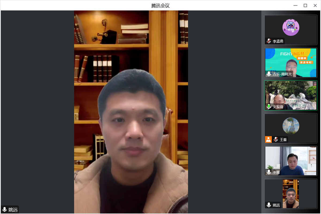Click the 方乐-南师大 name label
Screen dimensions: 321x214
click(282, 74)
